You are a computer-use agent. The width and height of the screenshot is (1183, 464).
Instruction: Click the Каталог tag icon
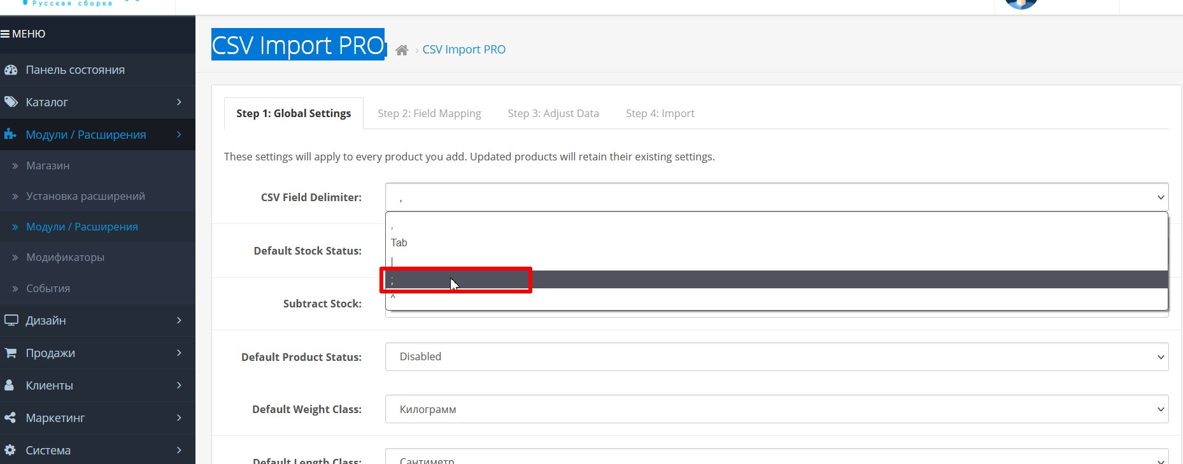coord(11,102)
